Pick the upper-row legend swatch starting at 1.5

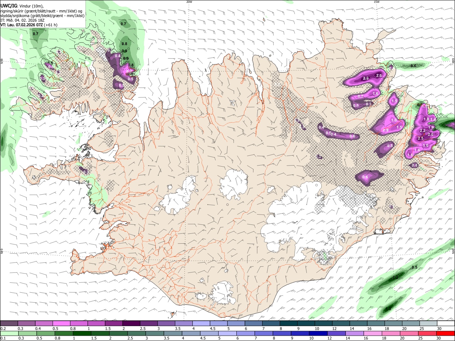[114, 324]
